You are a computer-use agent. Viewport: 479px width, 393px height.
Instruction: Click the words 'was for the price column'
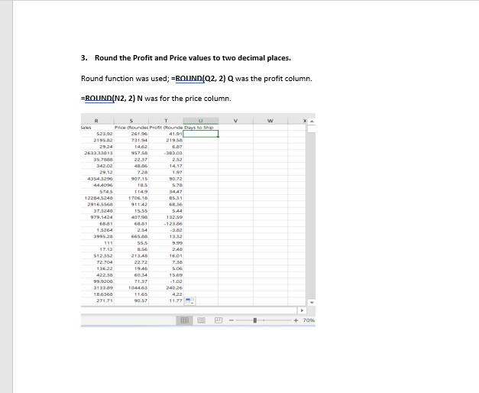pyautogui.click(x=188, y=99)
